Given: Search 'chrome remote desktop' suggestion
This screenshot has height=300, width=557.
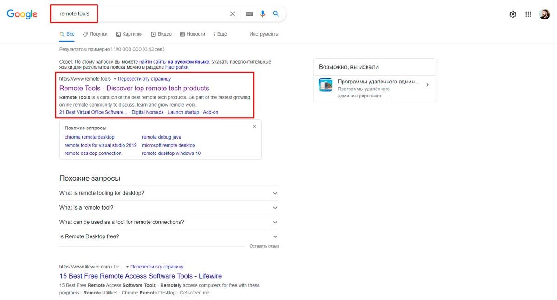Looking at the screenshot, I should pyautogui.click(x=90, y=137).
